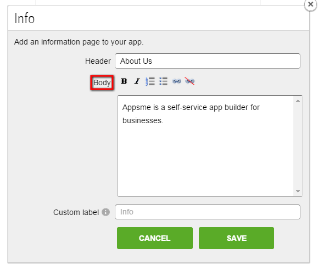Click the SAVE button
318x270 pixels.
tap(237, 238)
